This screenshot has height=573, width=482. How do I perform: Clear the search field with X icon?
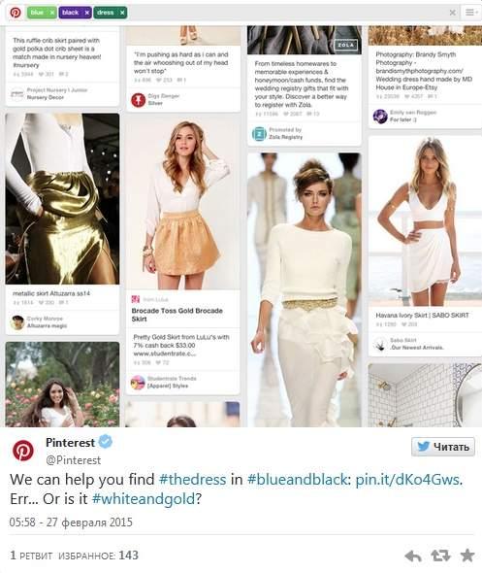click(453, 13)
